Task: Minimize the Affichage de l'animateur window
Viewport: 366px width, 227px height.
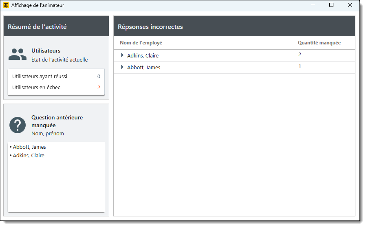Action: (x=313, y=5)
